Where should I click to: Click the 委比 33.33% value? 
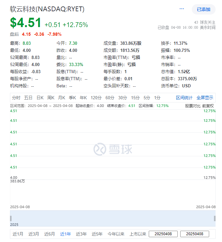(x=76, y=65)
